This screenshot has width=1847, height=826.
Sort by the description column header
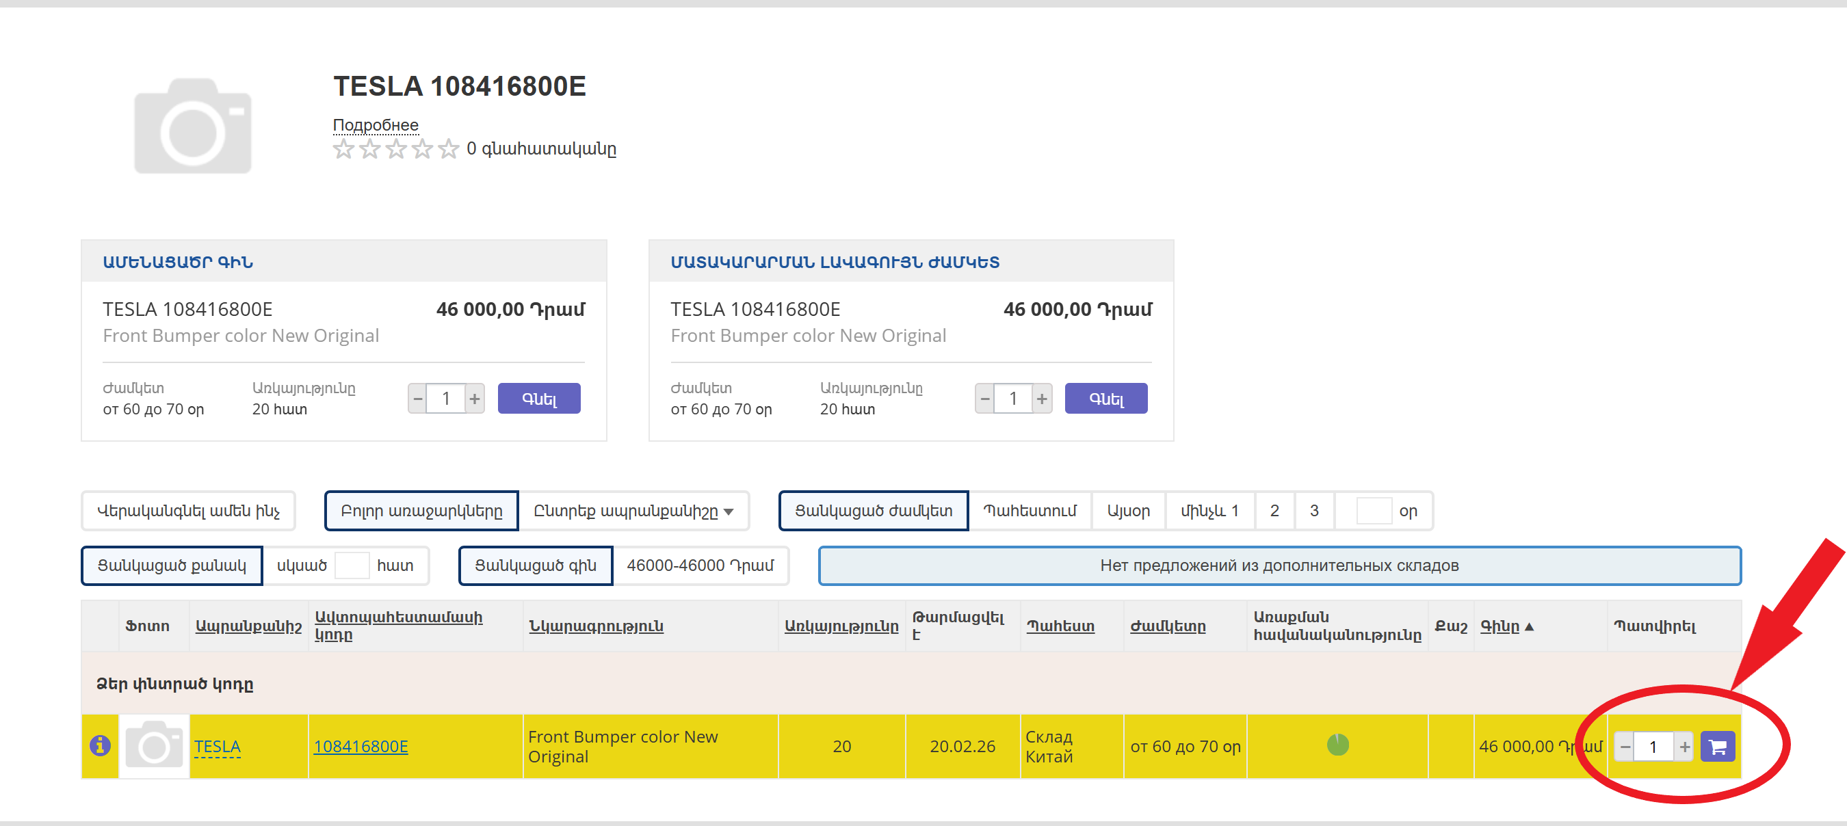click(x=597, y=626)
